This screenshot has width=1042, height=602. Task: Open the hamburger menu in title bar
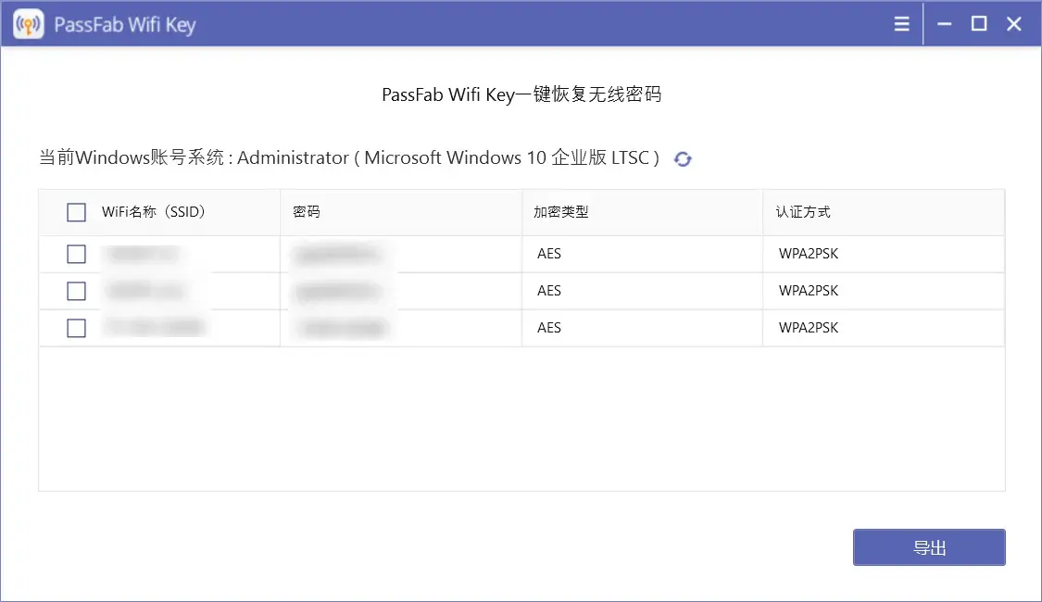(901, 24)
